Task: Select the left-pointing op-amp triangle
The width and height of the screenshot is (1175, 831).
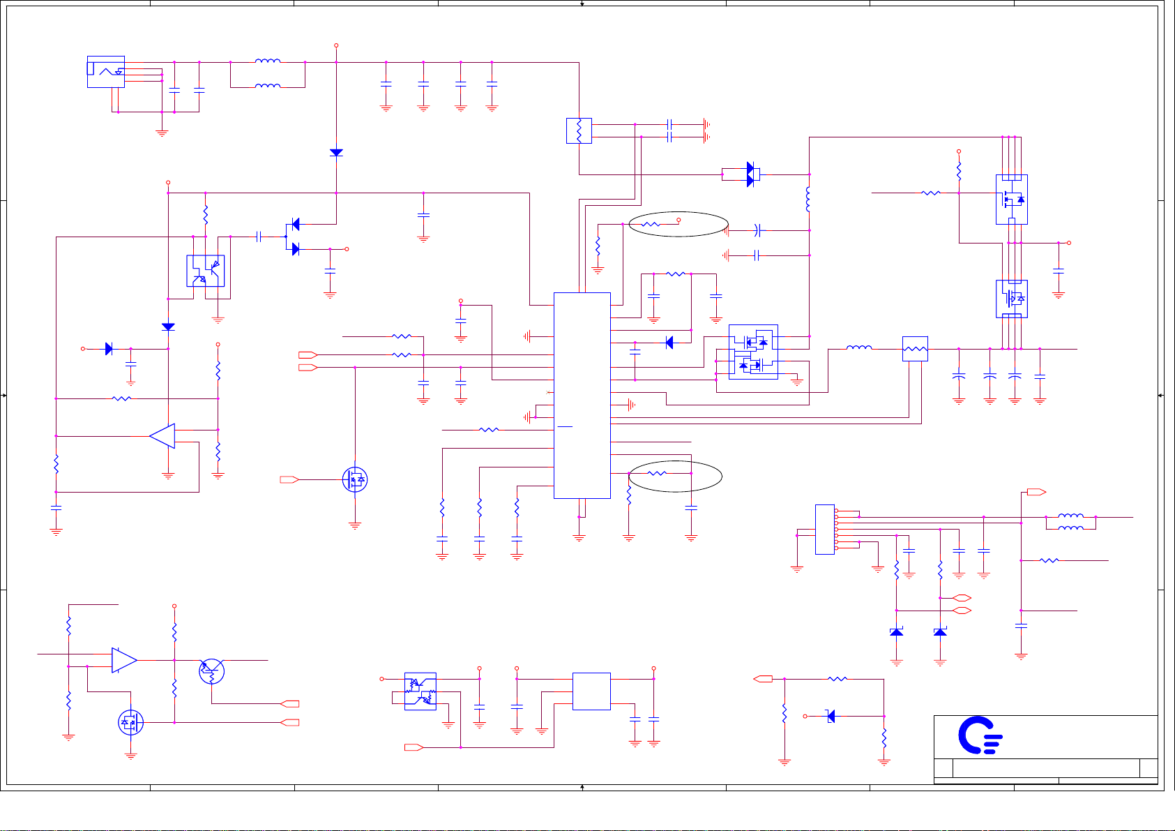Action: [162, 436]
